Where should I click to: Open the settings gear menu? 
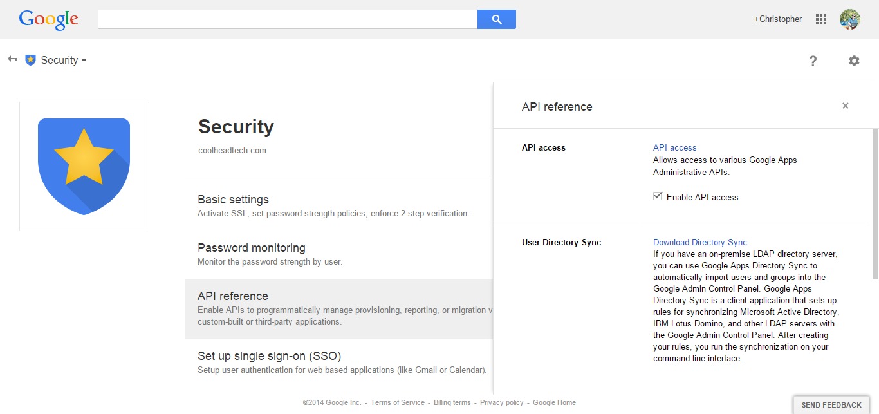point(854,61)
